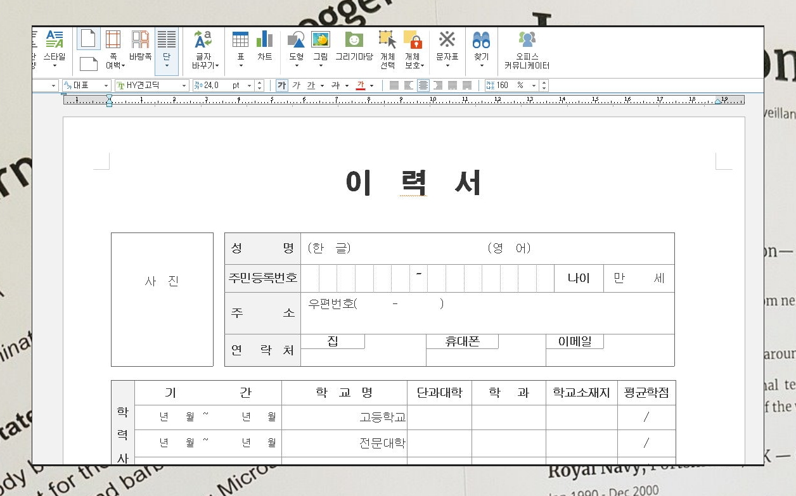796x496 pixels.
Task: Toggle bold 가 formatting
Action: (x=282, y=86)
